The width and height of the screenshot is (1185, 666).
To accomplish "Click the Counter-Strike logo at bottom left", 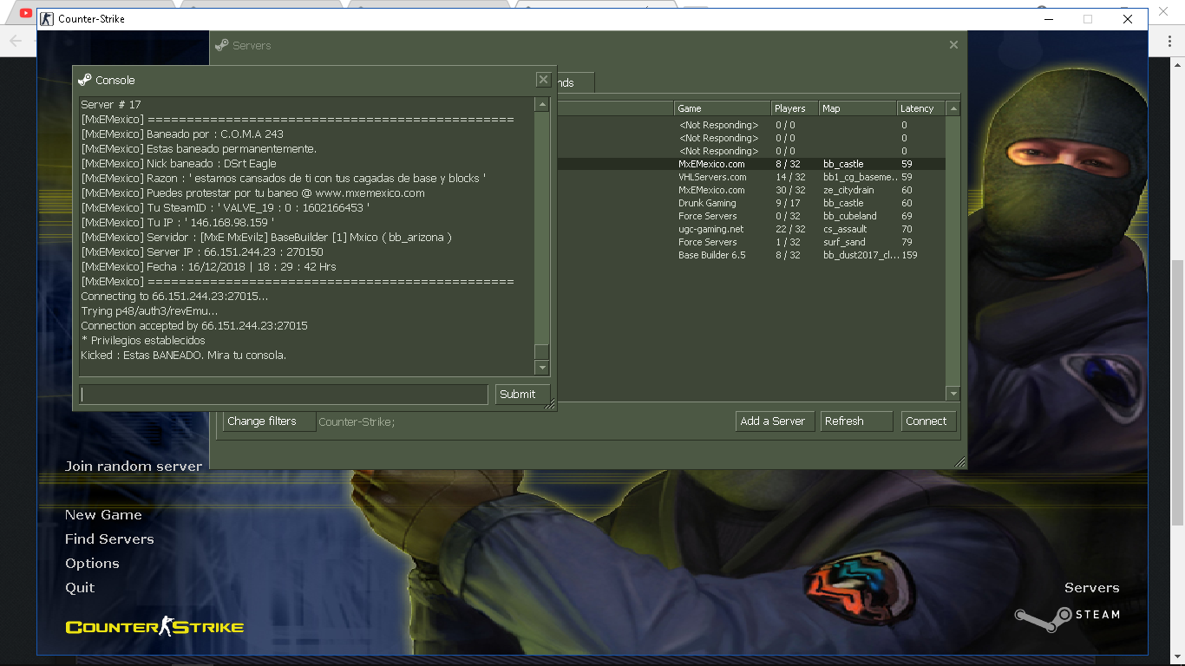I will click(154, 626).
